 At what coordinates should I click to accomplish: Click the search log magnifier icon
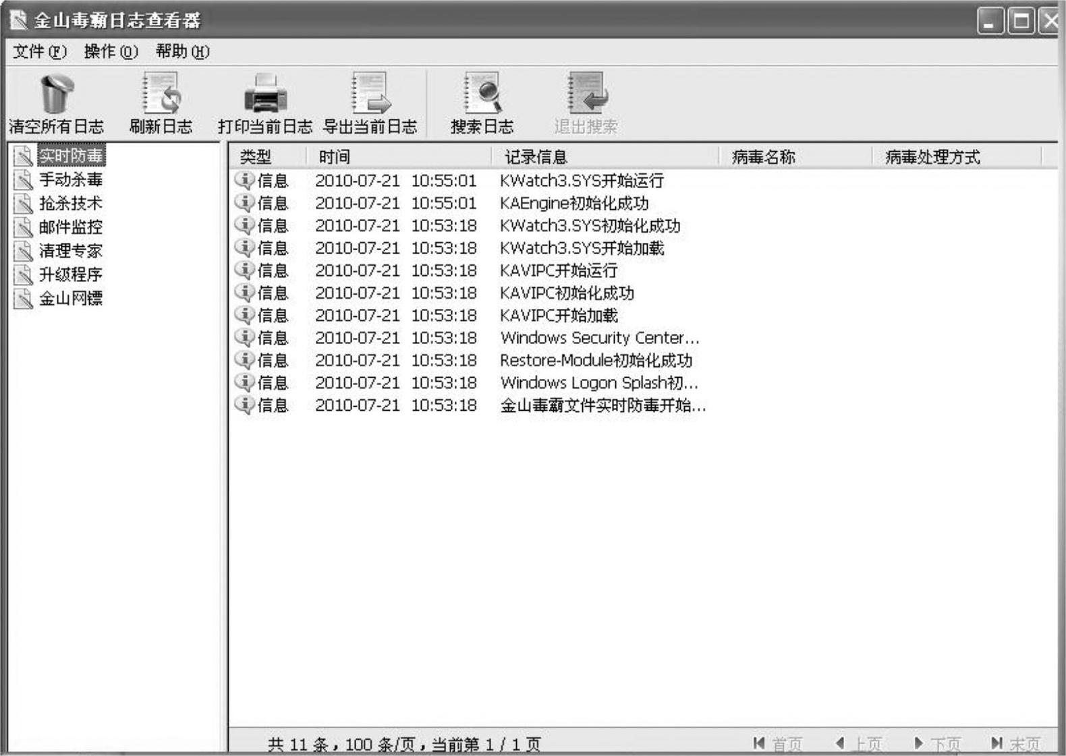point(482,94)
